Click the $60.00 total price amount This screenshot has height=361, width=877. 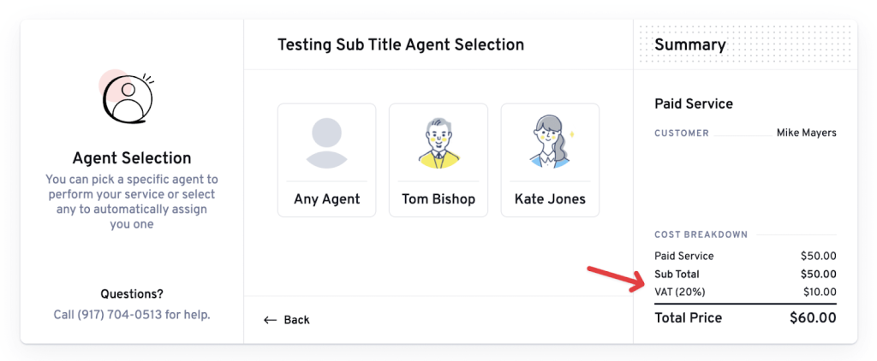click(813, 318)
